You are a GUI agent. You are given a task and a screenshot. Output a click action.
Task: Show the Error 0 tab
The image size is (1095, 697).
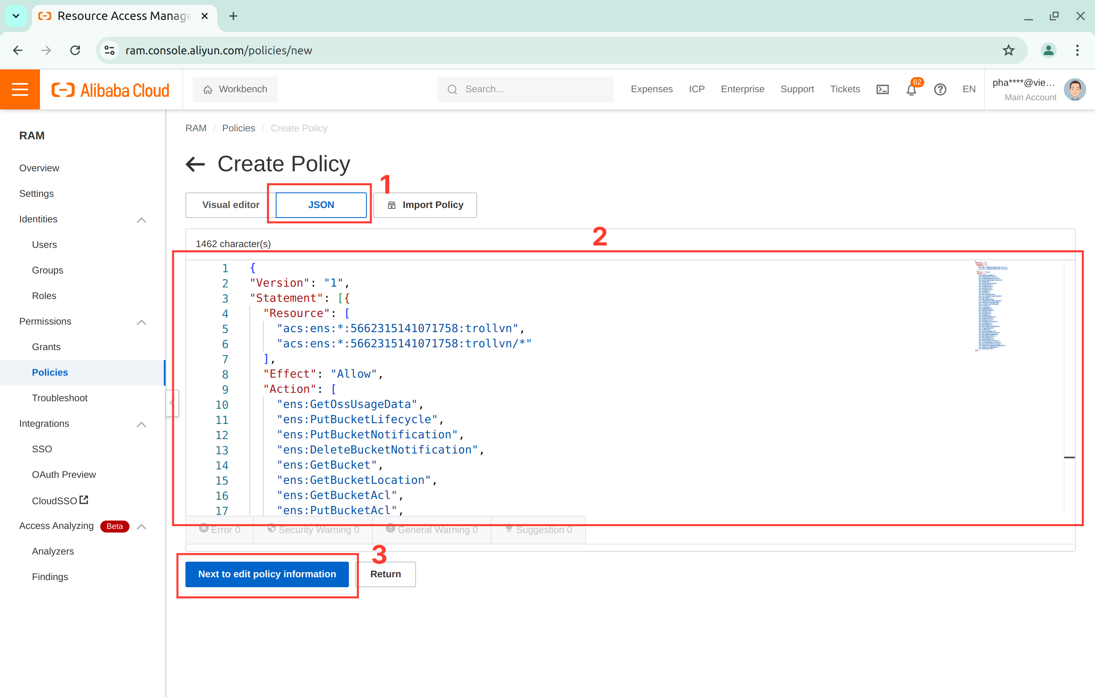pos(220,529)
